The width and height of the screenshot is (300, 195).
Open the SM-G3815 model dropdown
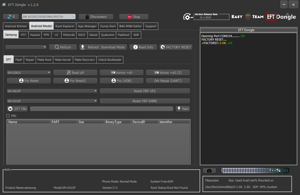[x=29, y=72]
